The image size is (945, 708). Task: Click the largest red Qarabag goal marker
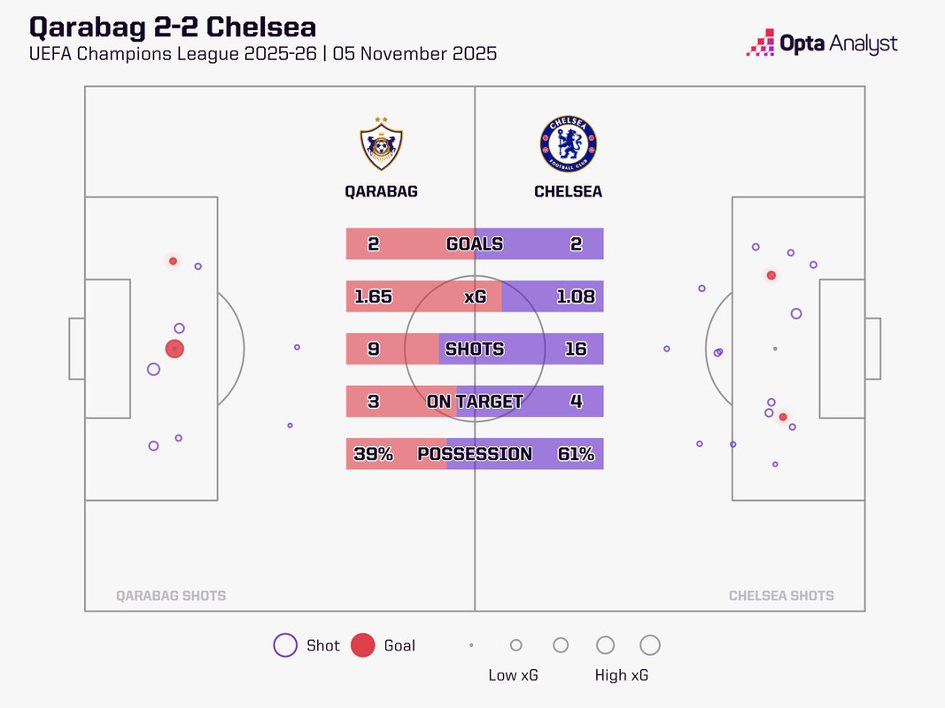click(174, 350)
